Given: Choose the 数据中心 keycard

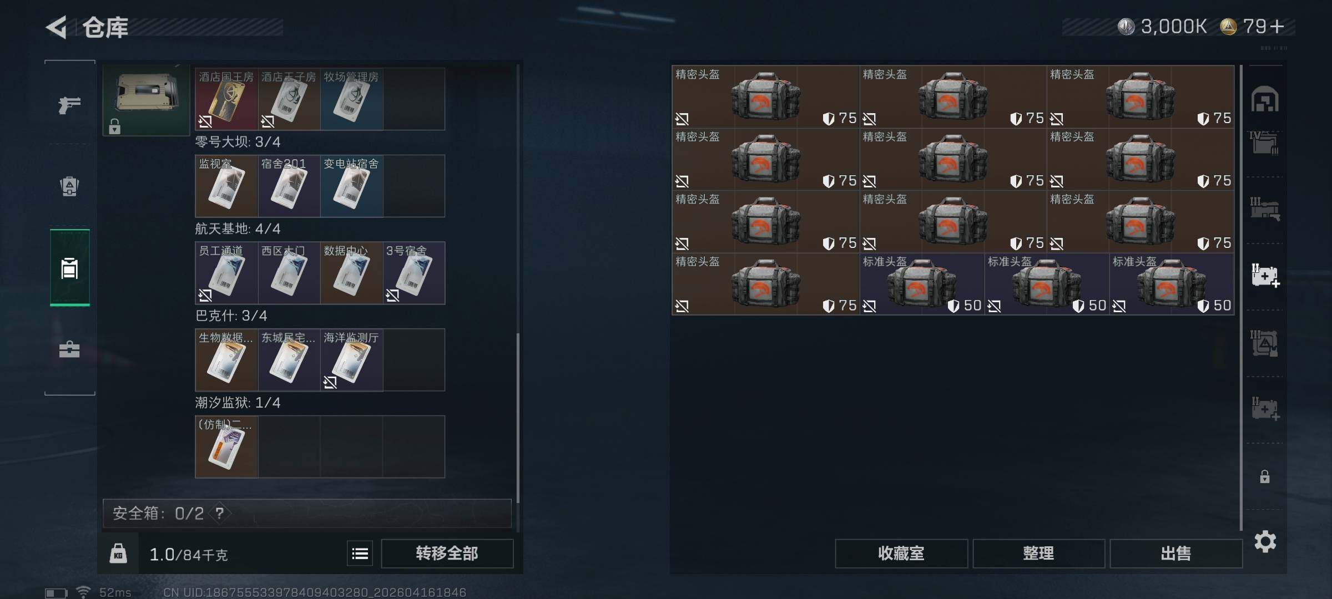Looking at the screenshot, I should (351, 273).
